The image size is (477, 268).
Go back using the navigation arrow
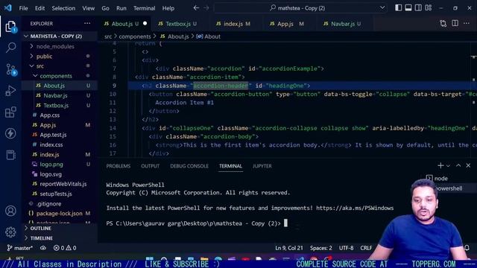tap(197, 8)
